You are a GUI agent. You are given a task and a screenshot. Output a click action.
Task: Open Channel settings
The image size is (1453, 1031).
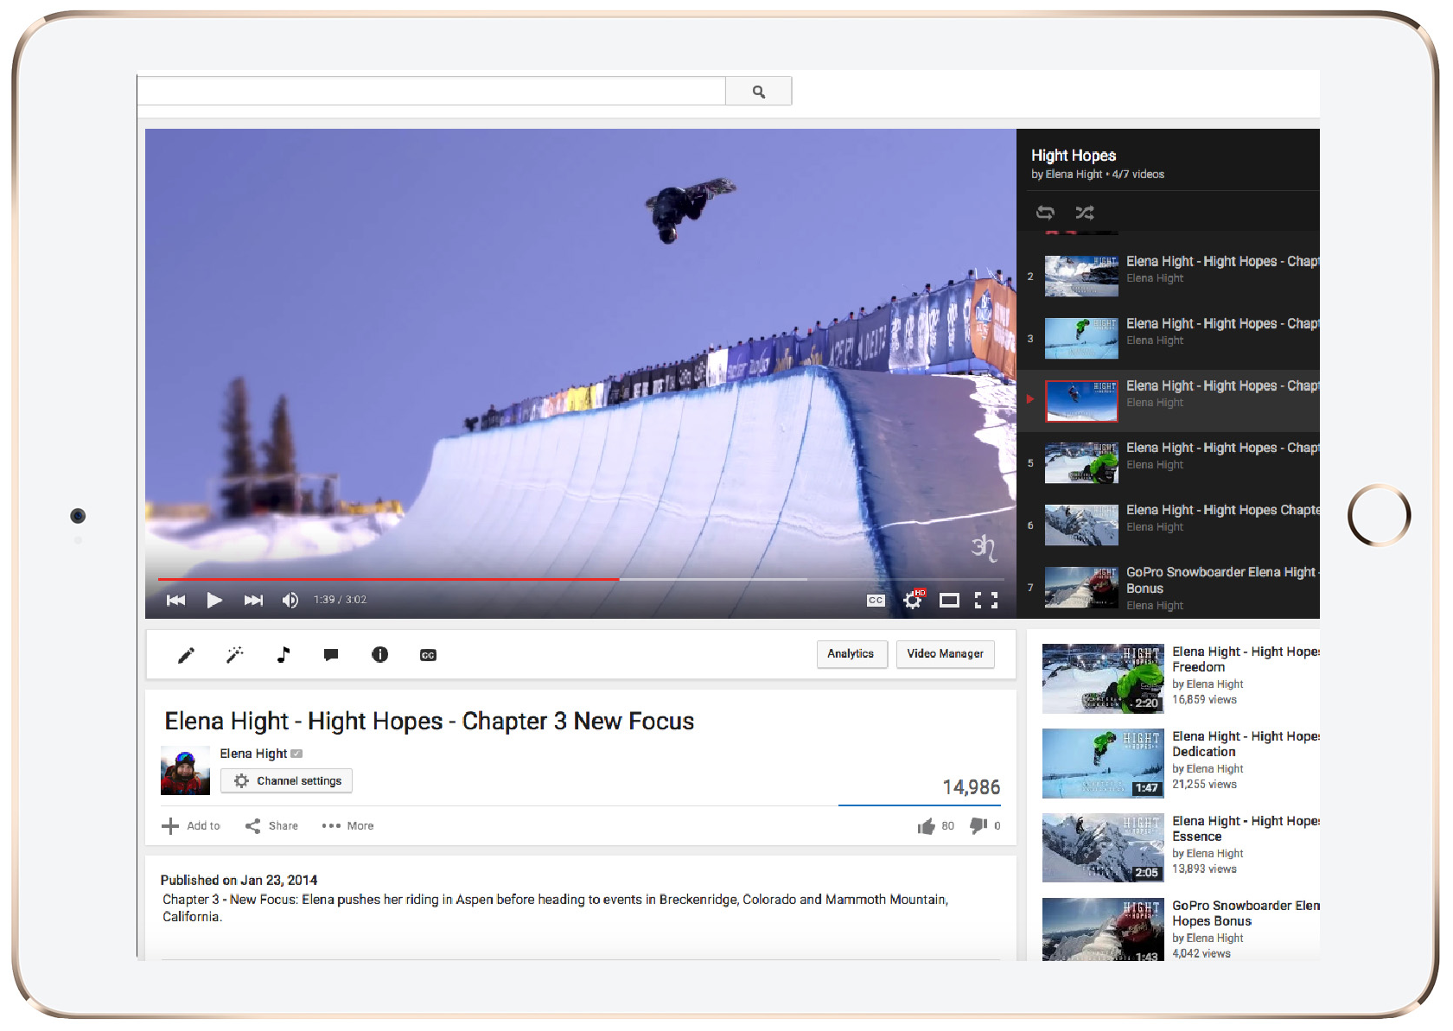coord(286,780)
